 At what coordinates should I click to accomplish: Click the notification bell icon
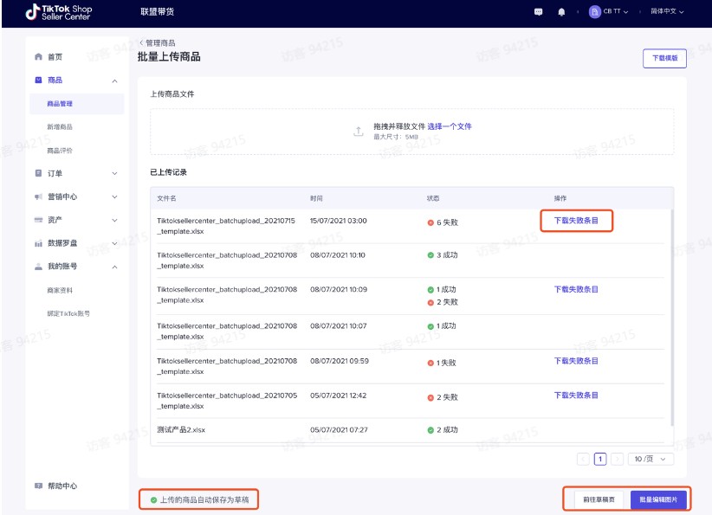561,12
